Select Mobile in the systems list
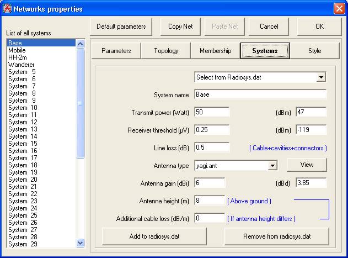 click(41, 50)
